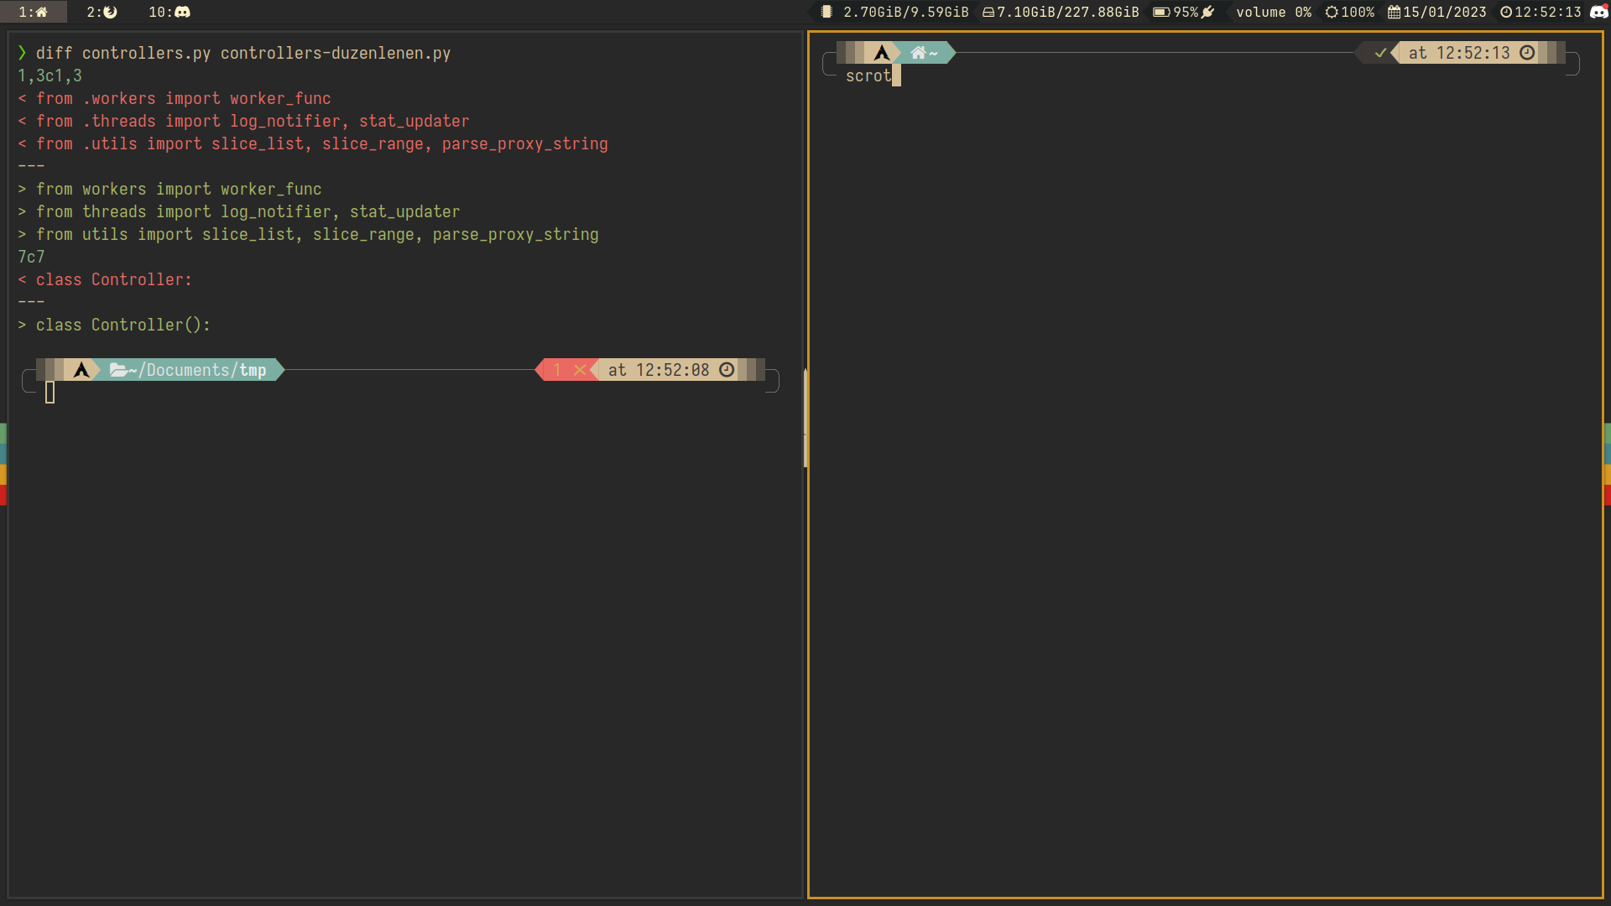
Task: Click the calendar date icon
Action: pyautogui.click(x=1394, y=12)
